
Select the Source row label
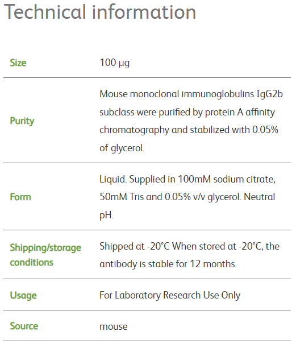tap(24, 326)
